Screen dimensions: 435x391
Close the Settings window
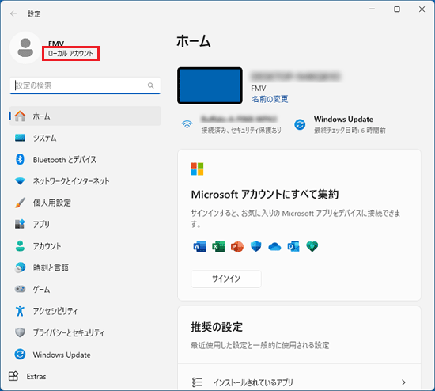coord(422,9)
